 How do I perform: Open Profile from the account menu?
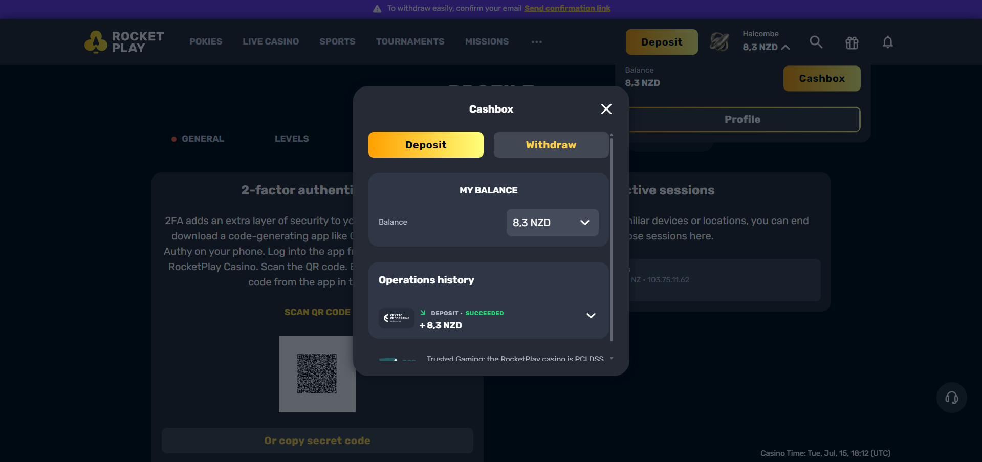[743, 119]
